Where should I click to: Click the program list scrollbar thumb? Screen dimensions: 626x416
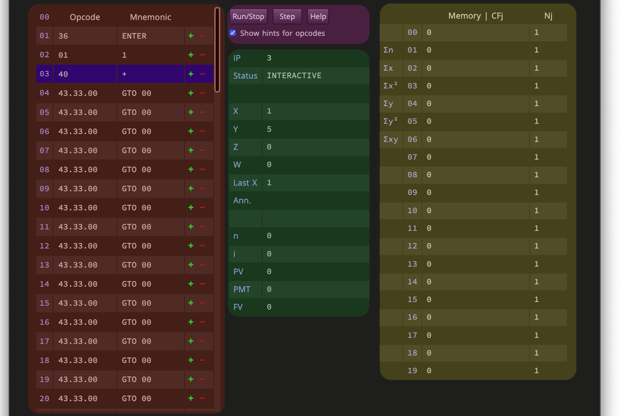click(x=217, y=49)
